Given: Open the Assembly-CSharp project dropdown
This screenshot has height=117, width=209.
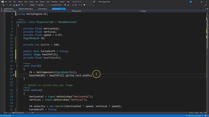Looking at the screenshot, I should 38,11.
